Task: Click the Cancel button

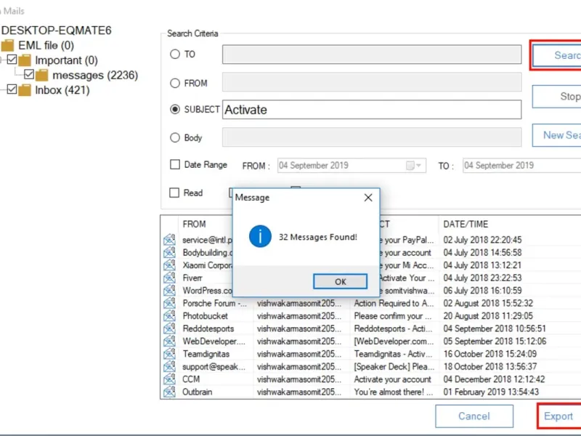Action: point(474,416)
